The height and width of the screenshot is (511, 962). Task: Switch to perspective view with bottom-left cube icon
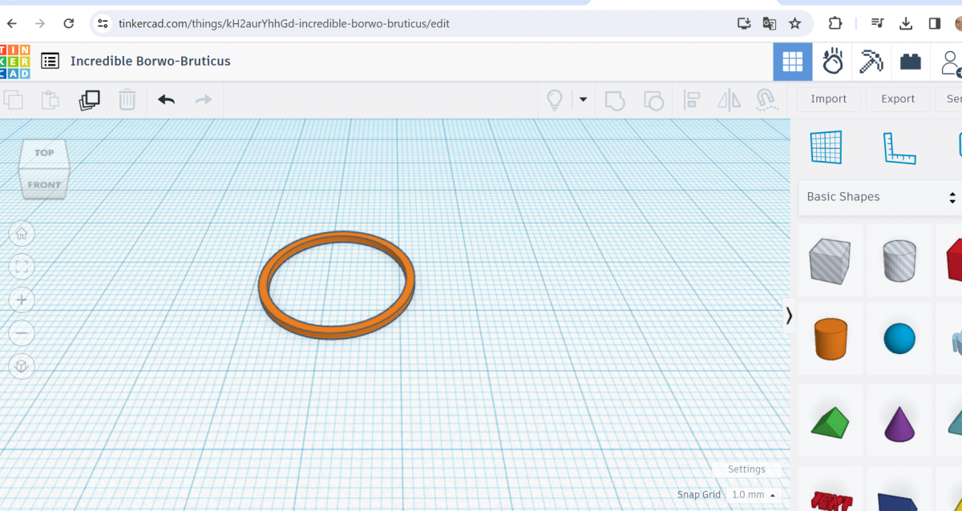(22, 366)
